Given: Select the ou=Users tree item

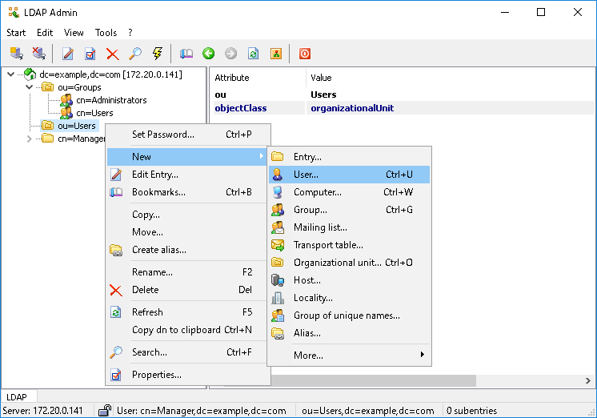Looking at the screenshot, I should [x=77, y=126].
